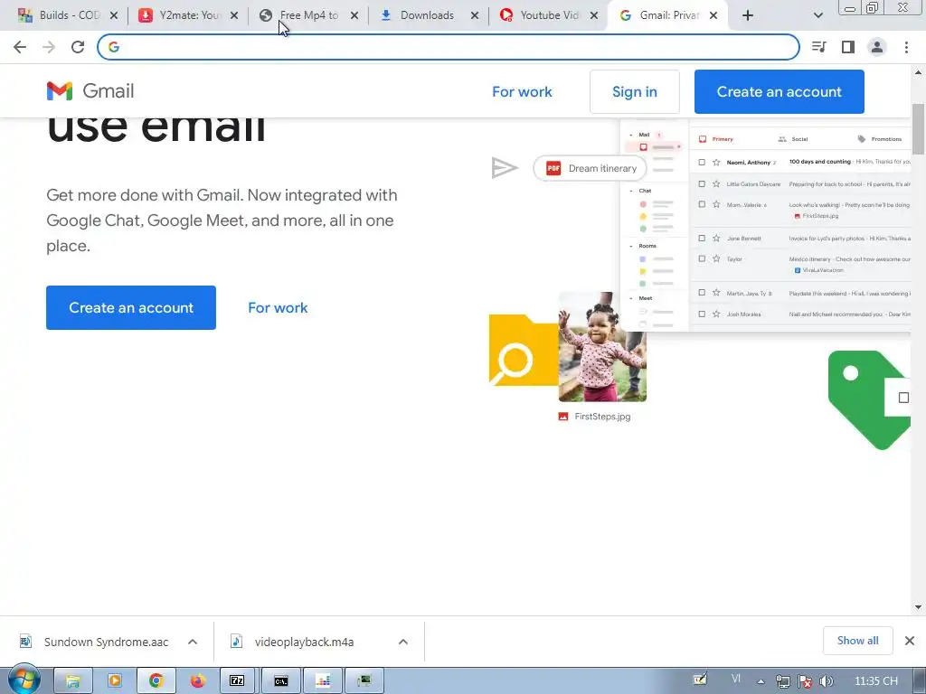Open menu for Sundown Syndrome.aac download
The width and height of the screenshot is (926, 694).
click(193, 642)
